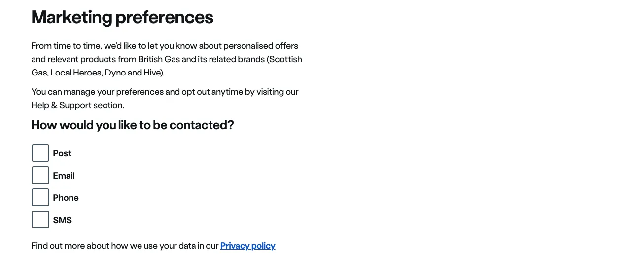Click the "Marketing preferences" heading
The width and height of the screenshot is (631, 263).
[122, 17]
